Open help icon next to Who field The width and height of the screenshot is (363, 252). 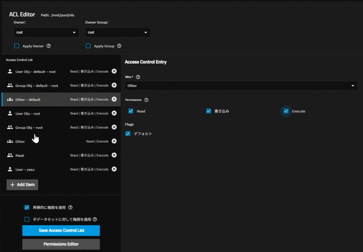click(x=138, y=77)
